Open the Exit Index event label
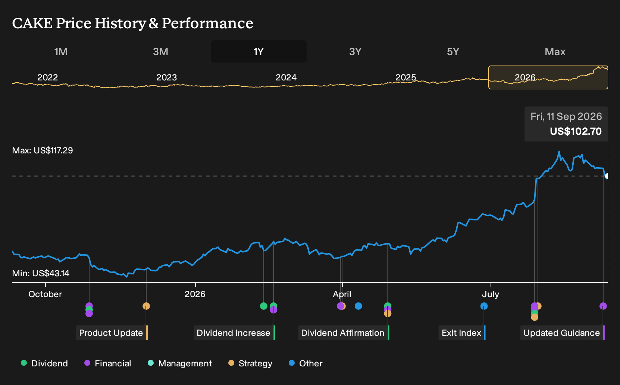 [462, 333]
